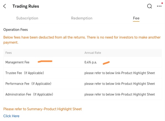Click the Trading Rules page title
This screenshot has width=165, height=121.
(26, 6)
